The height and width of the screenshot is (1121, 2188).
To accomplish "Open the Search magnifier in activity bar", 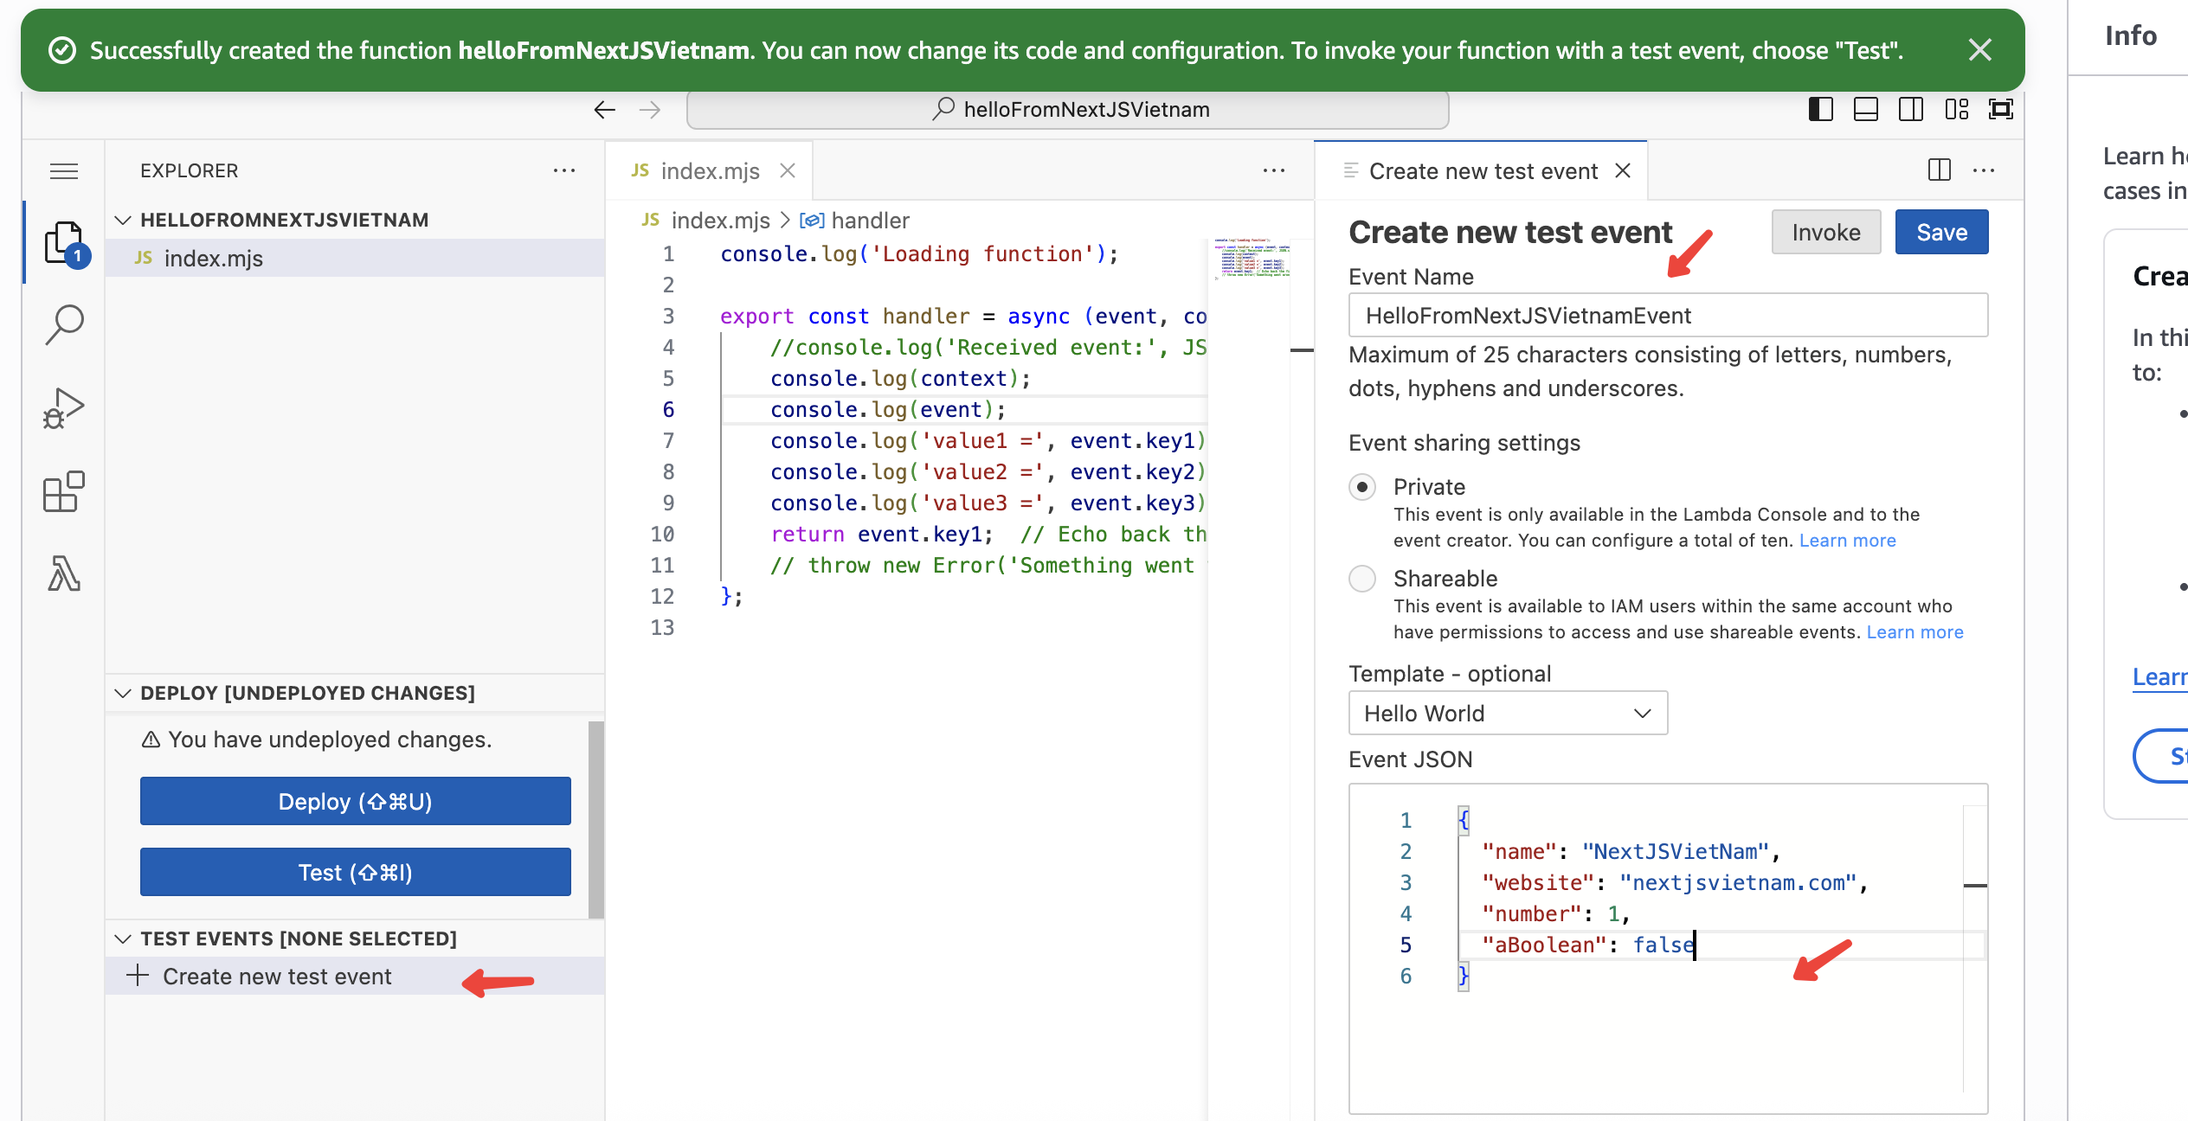I will coord(64,324).
